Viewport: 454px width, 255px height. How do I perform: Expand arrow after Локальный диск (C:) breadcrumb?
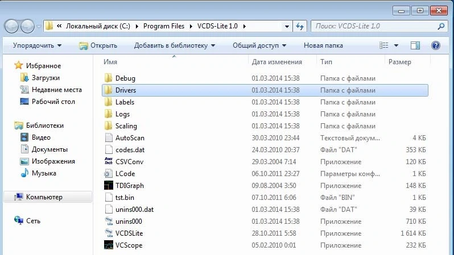click(x=137, y=26)
